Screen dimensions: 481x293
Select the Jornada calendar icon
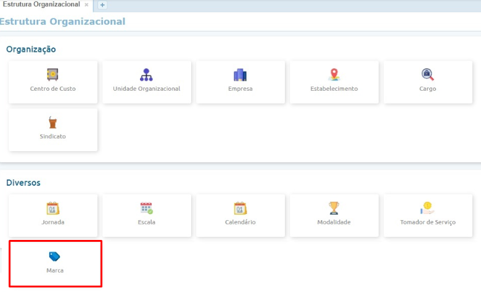pos(53,208)
